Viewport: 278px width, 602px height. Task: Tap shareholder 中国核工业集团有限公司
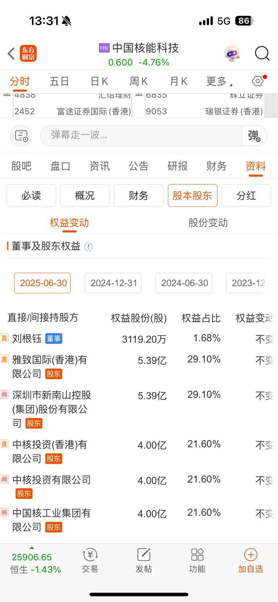tap(51, 520)
